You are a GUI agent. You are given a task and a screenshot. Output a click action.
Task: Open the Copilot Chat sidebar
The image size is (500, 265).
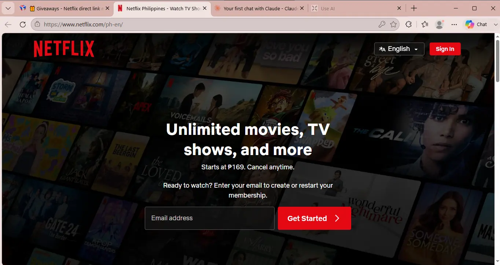pyautogui.click(x=476, y=25)
